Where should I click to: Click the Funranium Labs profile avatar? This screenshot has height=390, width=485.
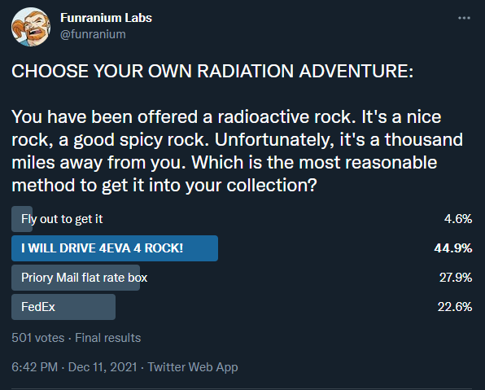point(31,27)
